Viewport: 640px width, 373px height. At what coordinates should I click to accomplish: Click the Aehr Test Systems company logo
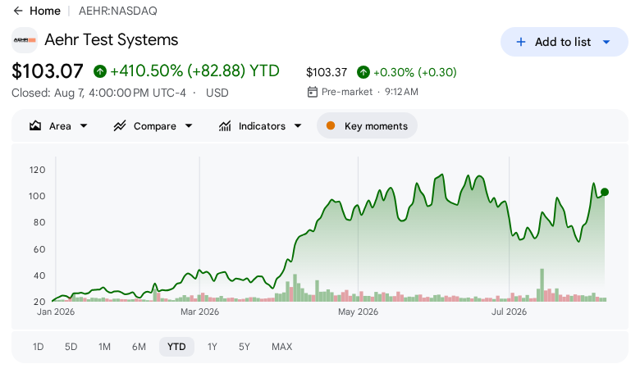25,40
